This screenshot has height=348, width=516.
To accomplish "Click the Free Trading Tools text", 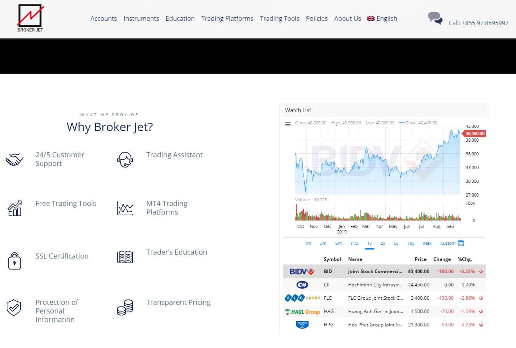I will coord(66,204).
